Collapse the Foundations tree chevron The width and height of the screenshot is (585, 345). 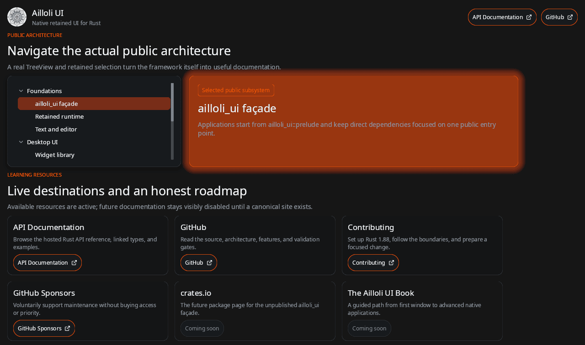pyautogui.click(x=21, y=91)
